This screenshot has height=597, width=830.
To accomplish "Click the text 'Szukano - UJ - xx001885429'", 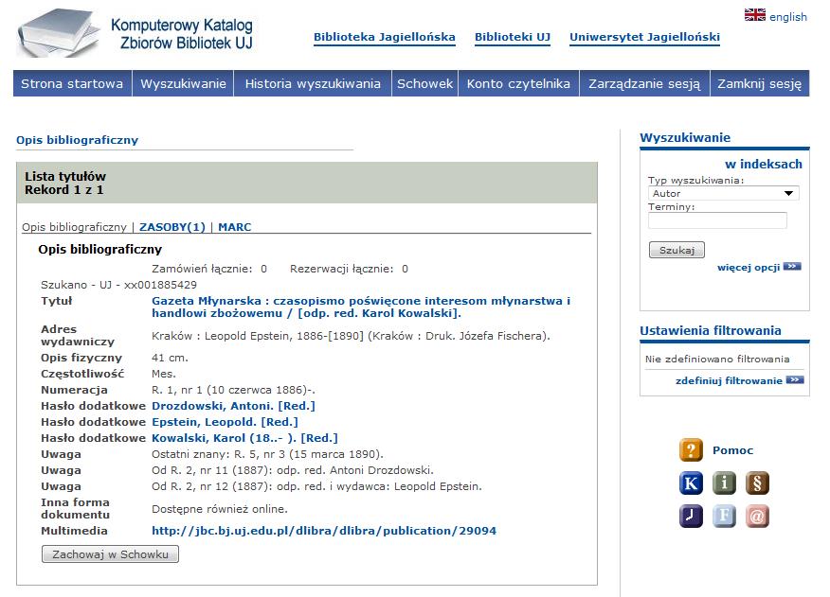I will click(x=118, y=285).
